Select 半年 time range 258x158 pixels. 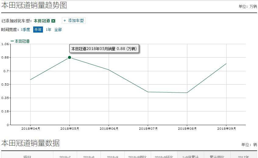(38, 30)
